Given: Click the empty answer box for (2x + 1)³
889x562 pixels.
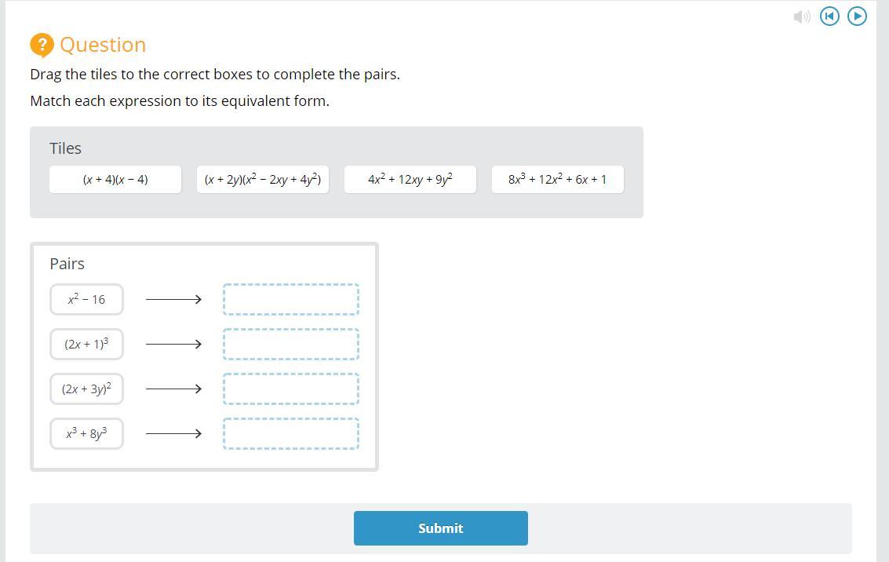Looking at the screenshot, I should tap(291, 344).
